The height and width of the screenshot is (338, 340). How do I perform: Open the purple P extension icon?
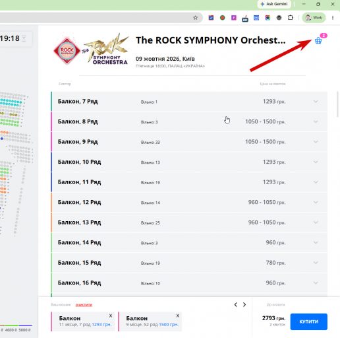pyautogui.click(x=234, y=18)
